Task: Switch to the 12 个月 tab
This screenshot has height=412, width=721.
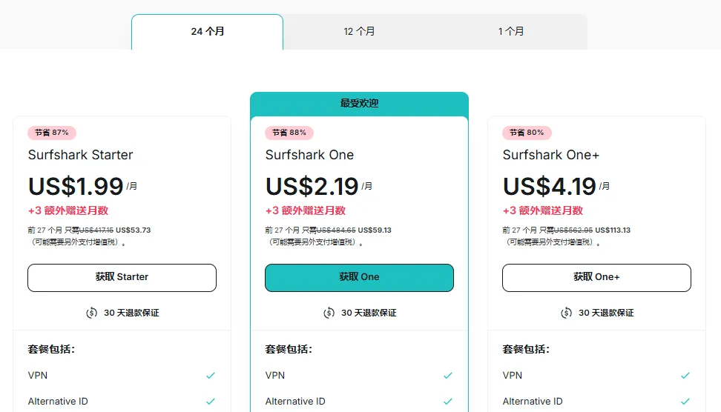Action: point(359,32)
